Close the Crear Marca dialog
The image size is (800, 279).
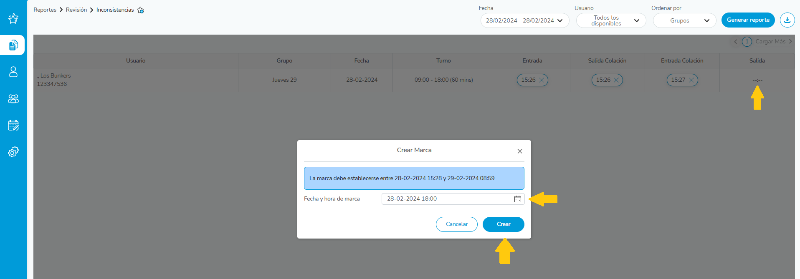pyautogui.click(x=520, y=151)
